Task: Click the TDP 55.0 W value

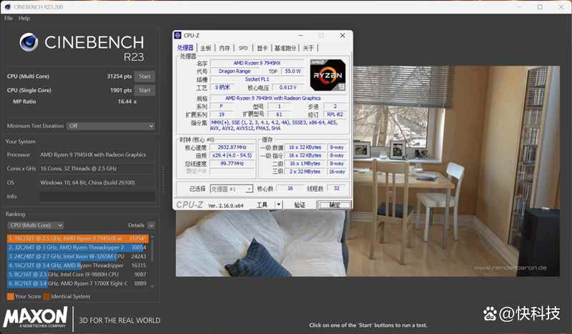Action: [x=293, y=72]
